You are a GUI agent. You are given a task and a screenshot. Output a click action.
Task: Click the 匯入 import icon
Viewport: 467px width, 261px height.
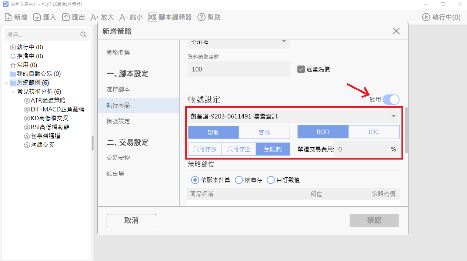coord(37,17)
